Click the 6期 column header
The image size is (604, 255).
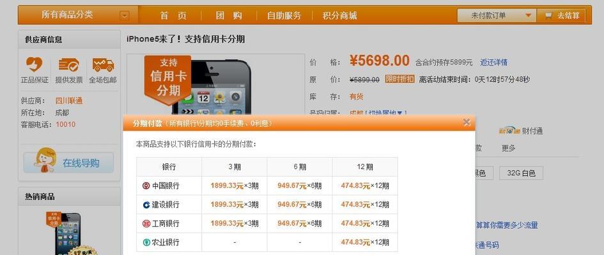[x=300, y=167]
